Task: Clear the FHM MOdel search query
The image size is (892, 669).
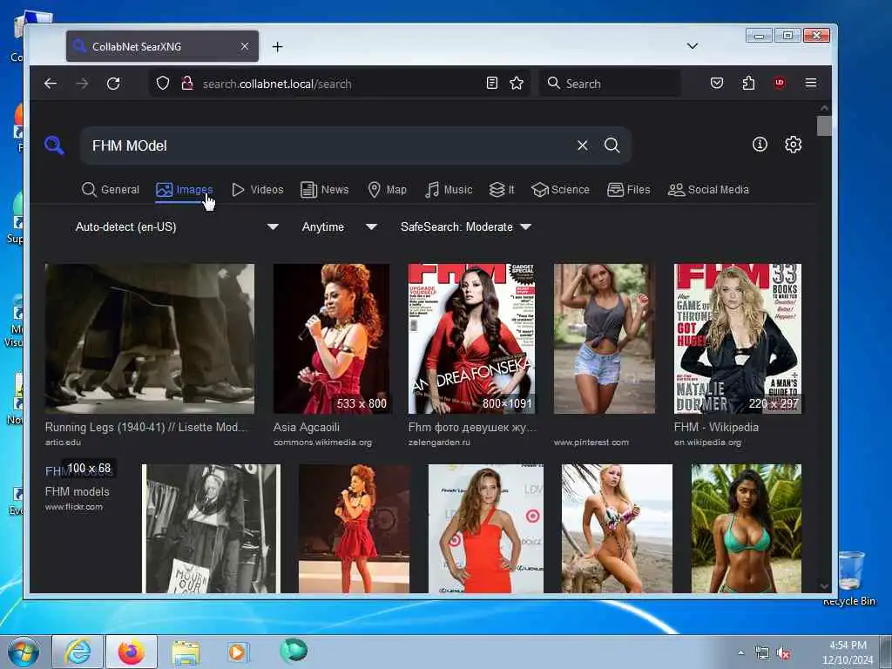Action: pos(583,145)
